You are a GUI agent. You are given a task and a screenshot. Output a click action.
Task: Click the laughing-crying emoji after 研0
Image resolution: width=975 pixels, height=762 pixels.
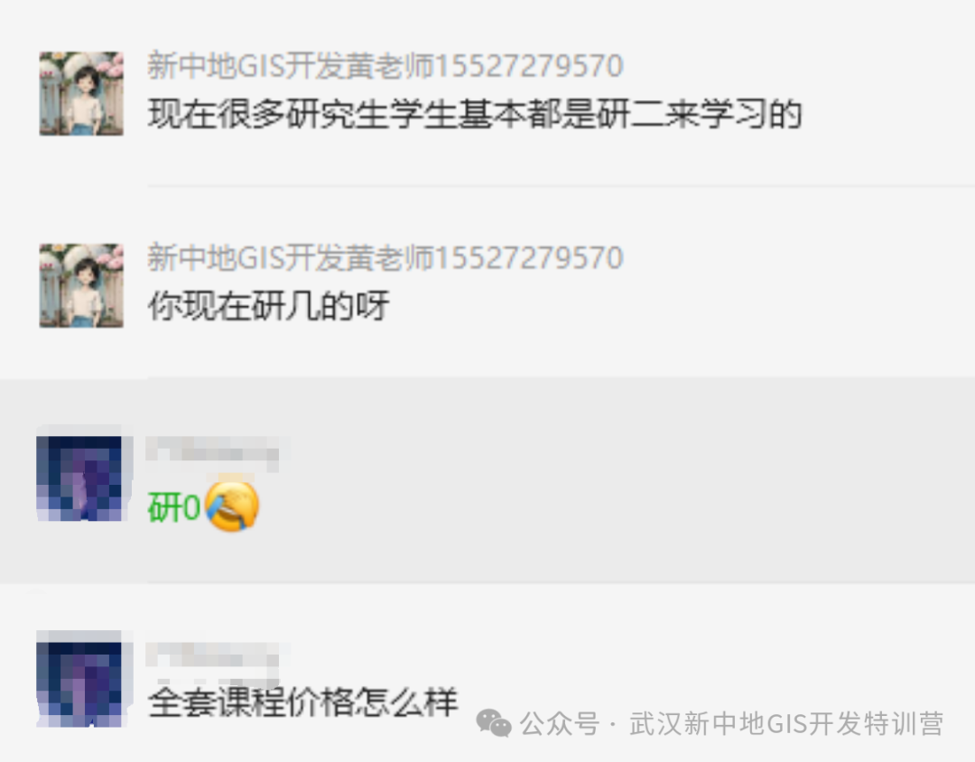click(232, 506)
